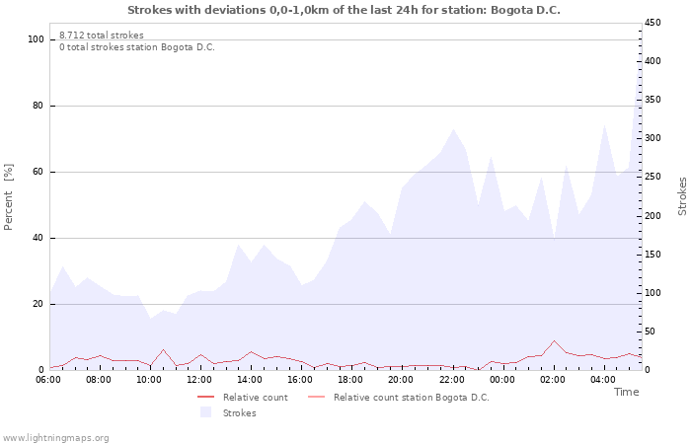Select the 'Relative count' legend label

click(x=255, y=398)
